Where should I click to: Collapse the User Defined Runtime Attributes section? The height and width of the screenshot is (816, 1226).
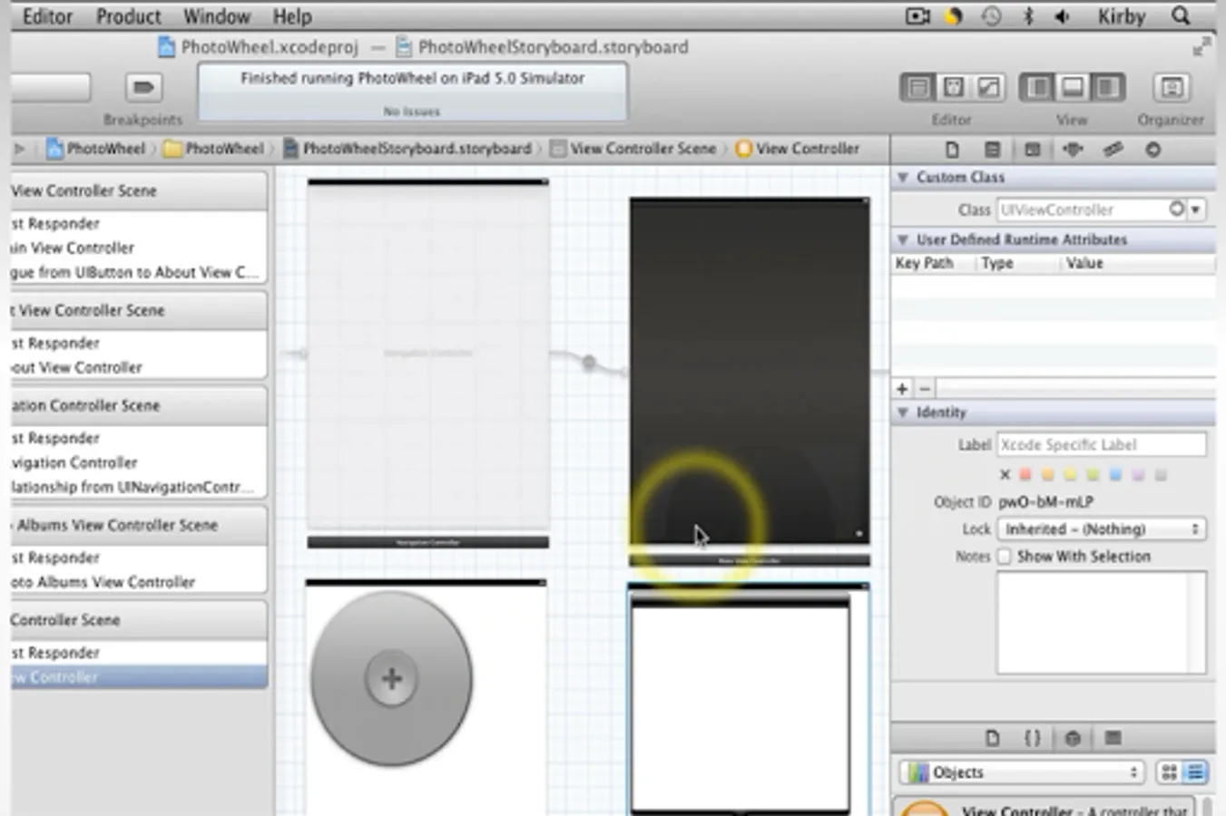click(902, 239)
